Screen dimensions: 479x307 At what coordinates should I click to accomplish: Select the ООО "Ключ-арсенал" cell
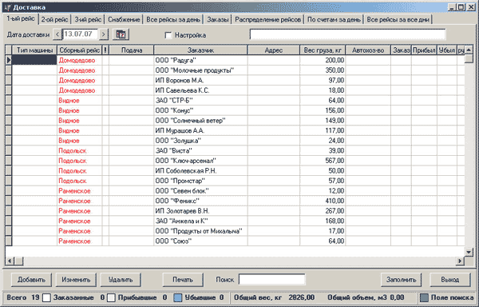coord(200,161)
